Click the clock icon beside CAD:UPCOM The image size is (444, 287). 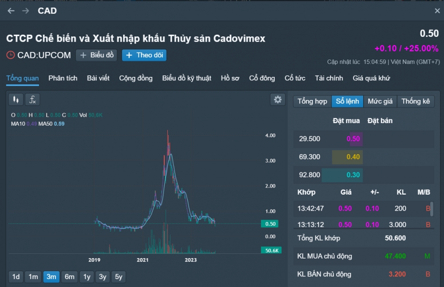(11, 55)
